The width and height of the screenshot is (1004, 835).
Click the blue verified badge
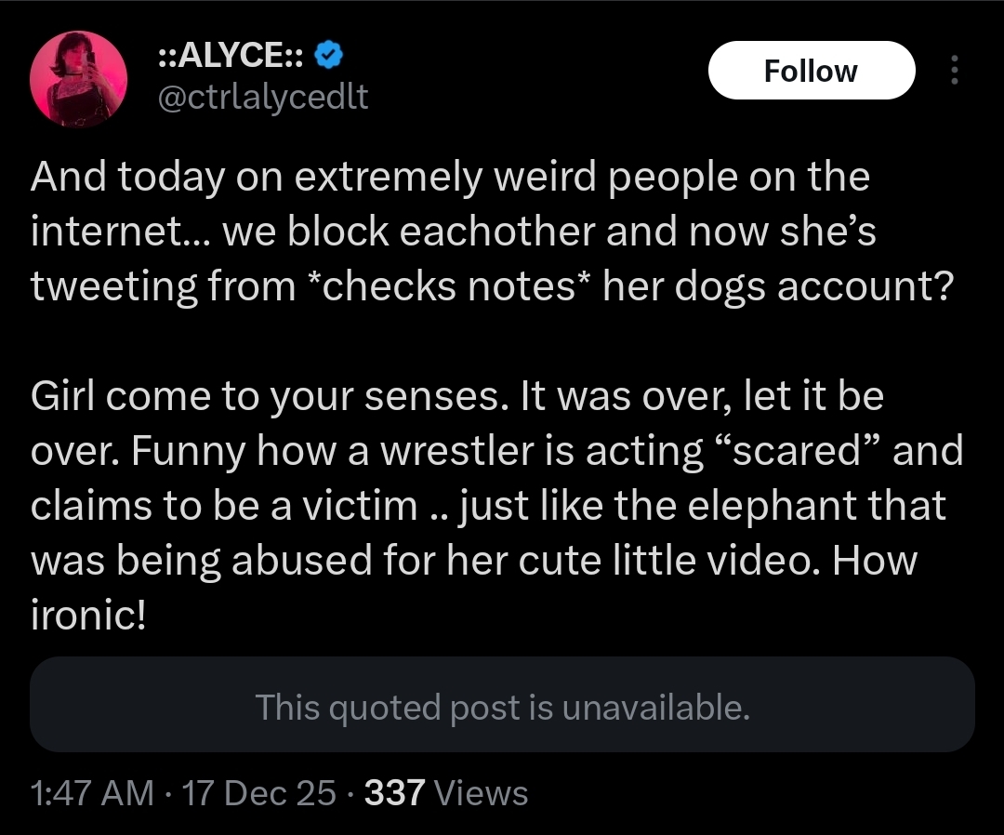329,56
